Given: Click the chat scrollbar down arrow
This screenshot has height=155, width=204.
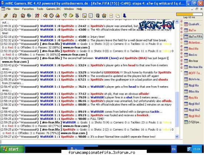Looking at the screenshot, I should [x=177, y=137].
